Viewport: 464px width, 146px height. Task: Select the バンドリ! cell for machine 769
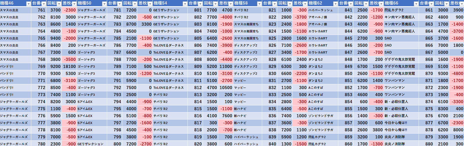coord(16,67)
